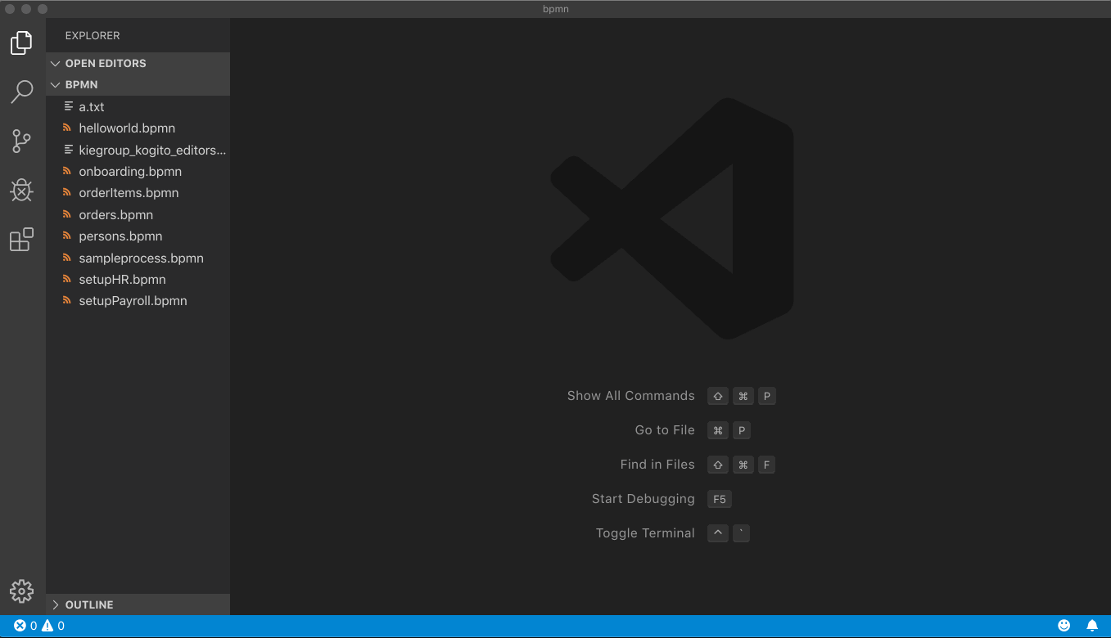Open the Explorer view in activity bar
Image resolution: width=1111 pixels, height=638 pixels.
pyautogui.click(x=22, y=43)
